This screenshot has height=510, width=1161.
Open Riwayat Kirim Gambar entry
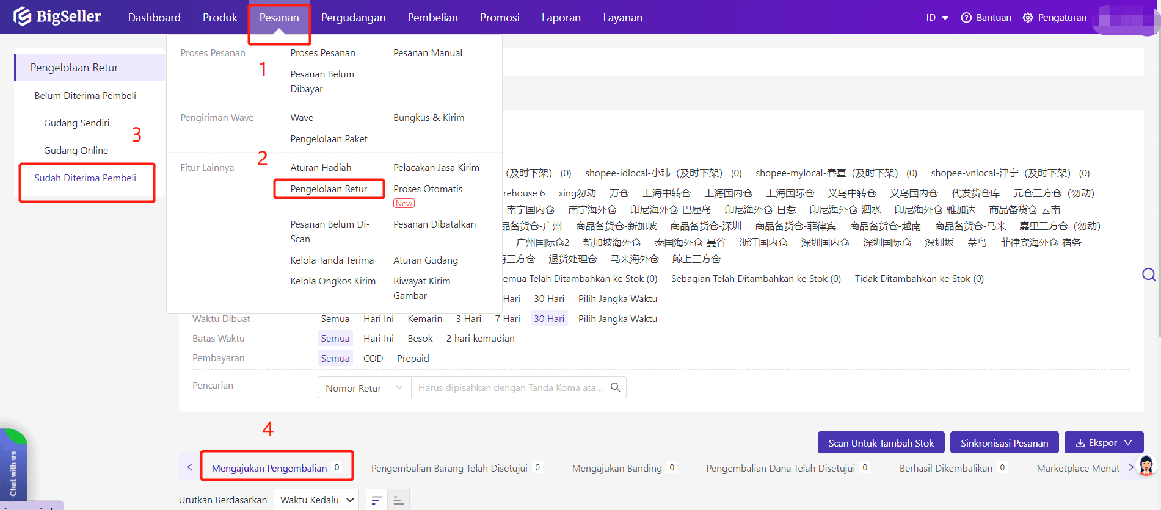421,289
